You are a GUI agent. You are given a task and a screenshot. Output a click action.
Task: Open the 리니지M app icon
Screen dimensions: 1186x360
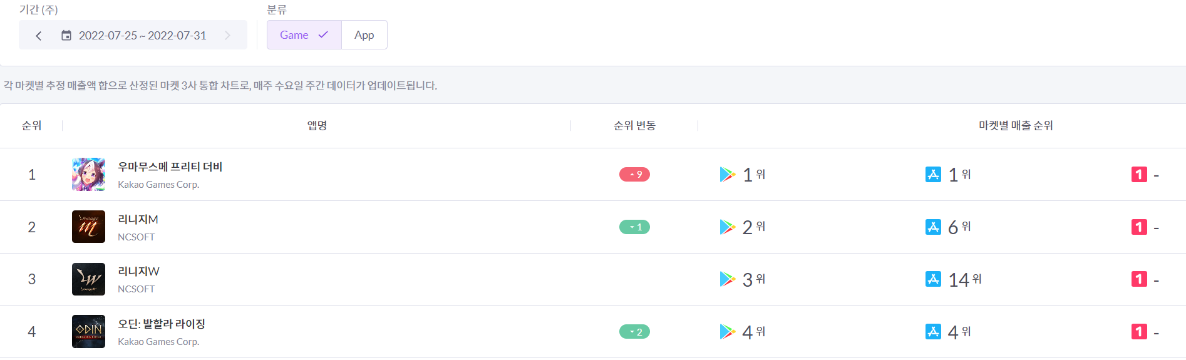88,227
